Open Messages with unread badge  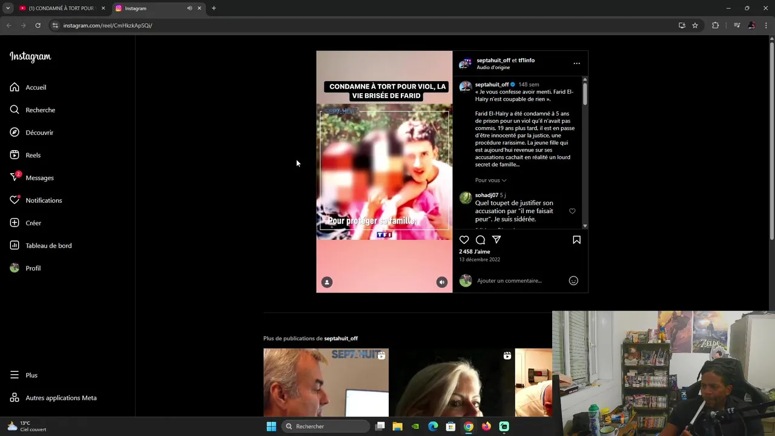coord(32,177)
